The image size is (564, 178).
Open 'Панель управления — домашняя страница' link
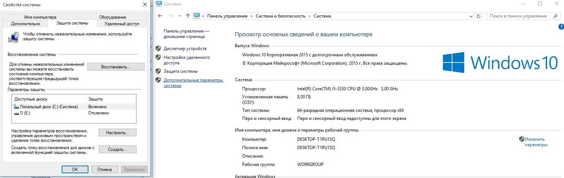pyautogui.click(x=186, y=34)
